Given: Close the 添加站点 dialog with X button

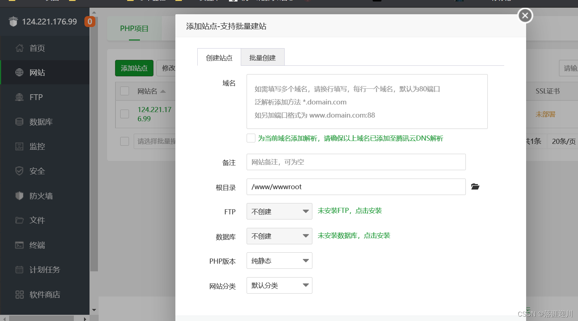Looking at the screenshot, I should (525, 15).
